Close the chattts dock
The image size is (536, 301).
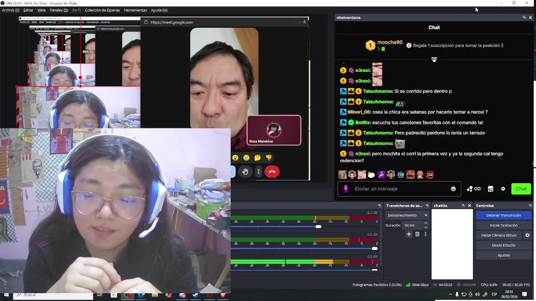(x=469, y=206)
